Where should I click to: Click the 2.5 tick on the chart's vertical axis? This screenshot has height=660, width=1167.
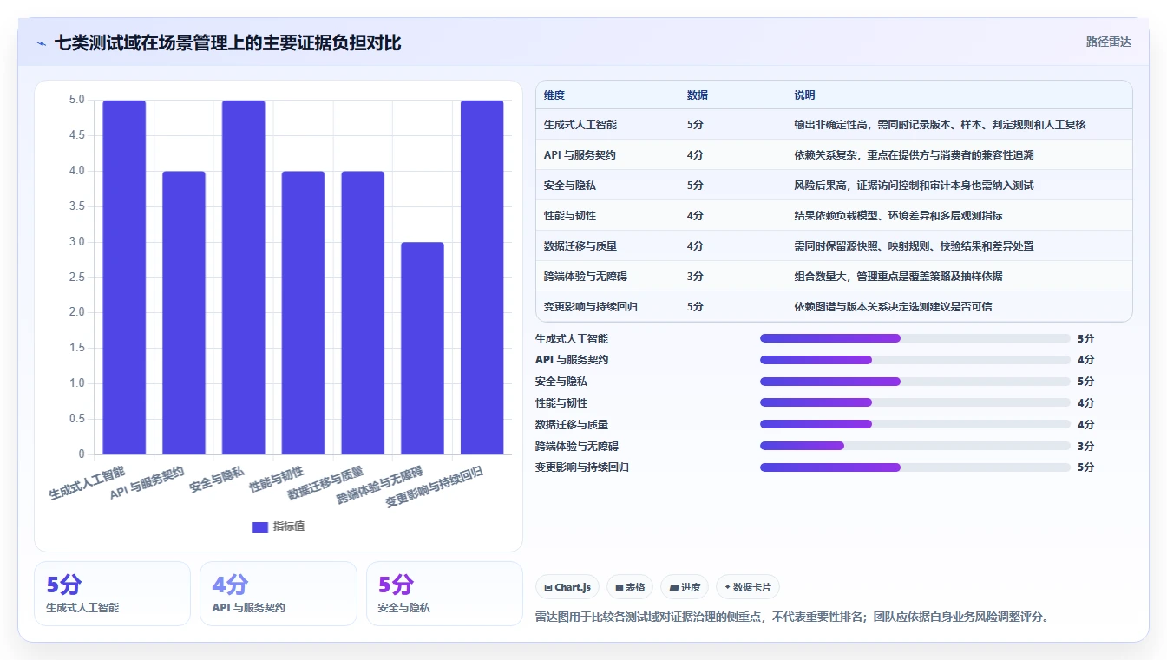77,277
